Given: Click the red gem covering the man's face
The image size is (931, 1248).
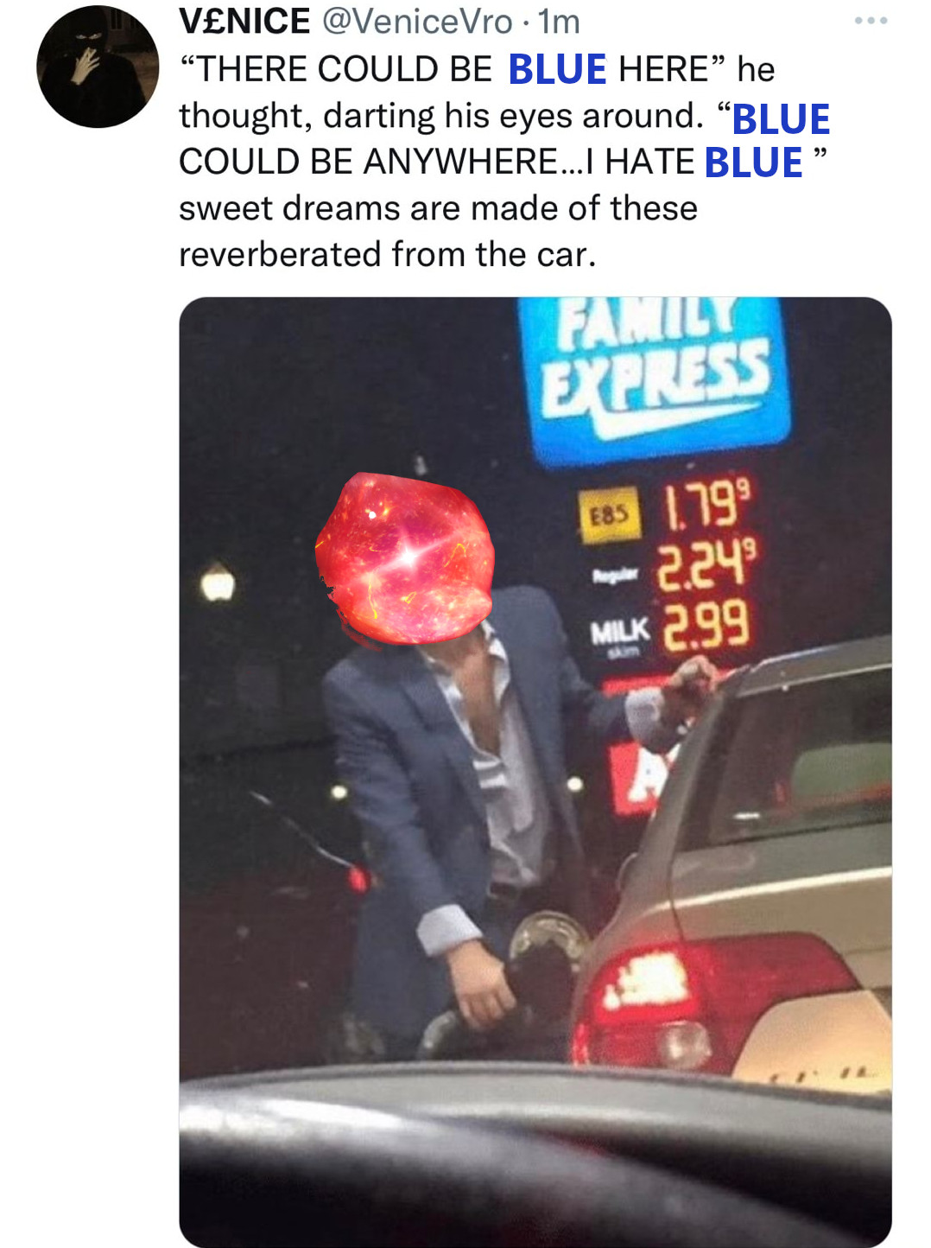Looking at the screenshot, I should point(404,559).
